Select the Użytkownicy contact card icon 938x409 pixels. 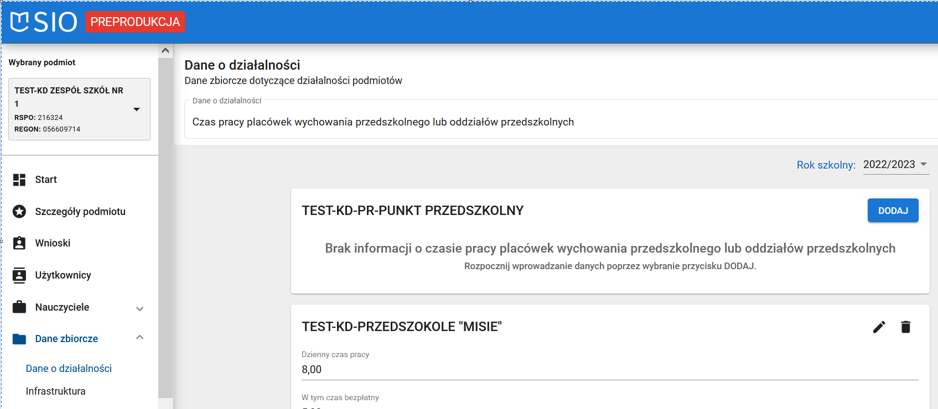coord(19,275)
